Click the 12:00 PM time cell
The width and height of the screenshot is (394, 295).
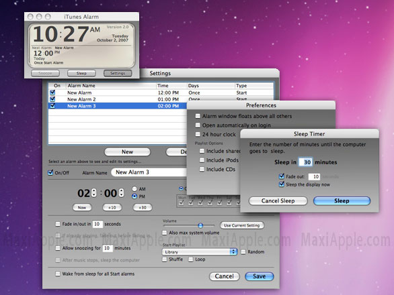pos(168,93)
